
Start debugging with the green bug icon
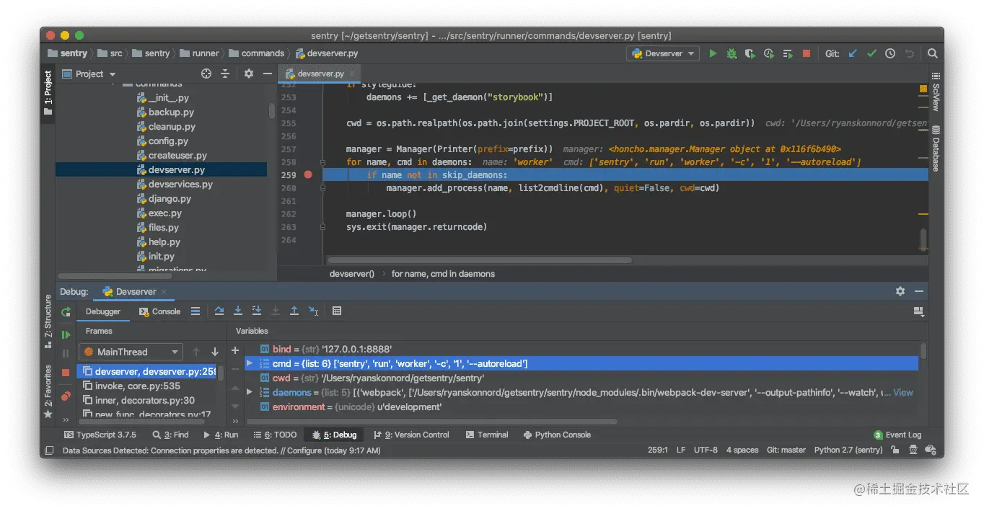(732, 53)
